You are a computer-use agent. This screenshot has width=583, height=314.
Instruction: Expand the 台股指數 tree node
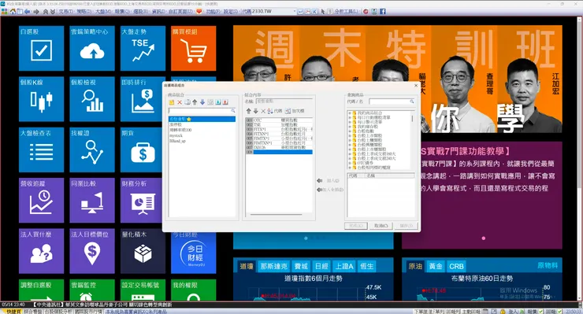click(350, 131)
